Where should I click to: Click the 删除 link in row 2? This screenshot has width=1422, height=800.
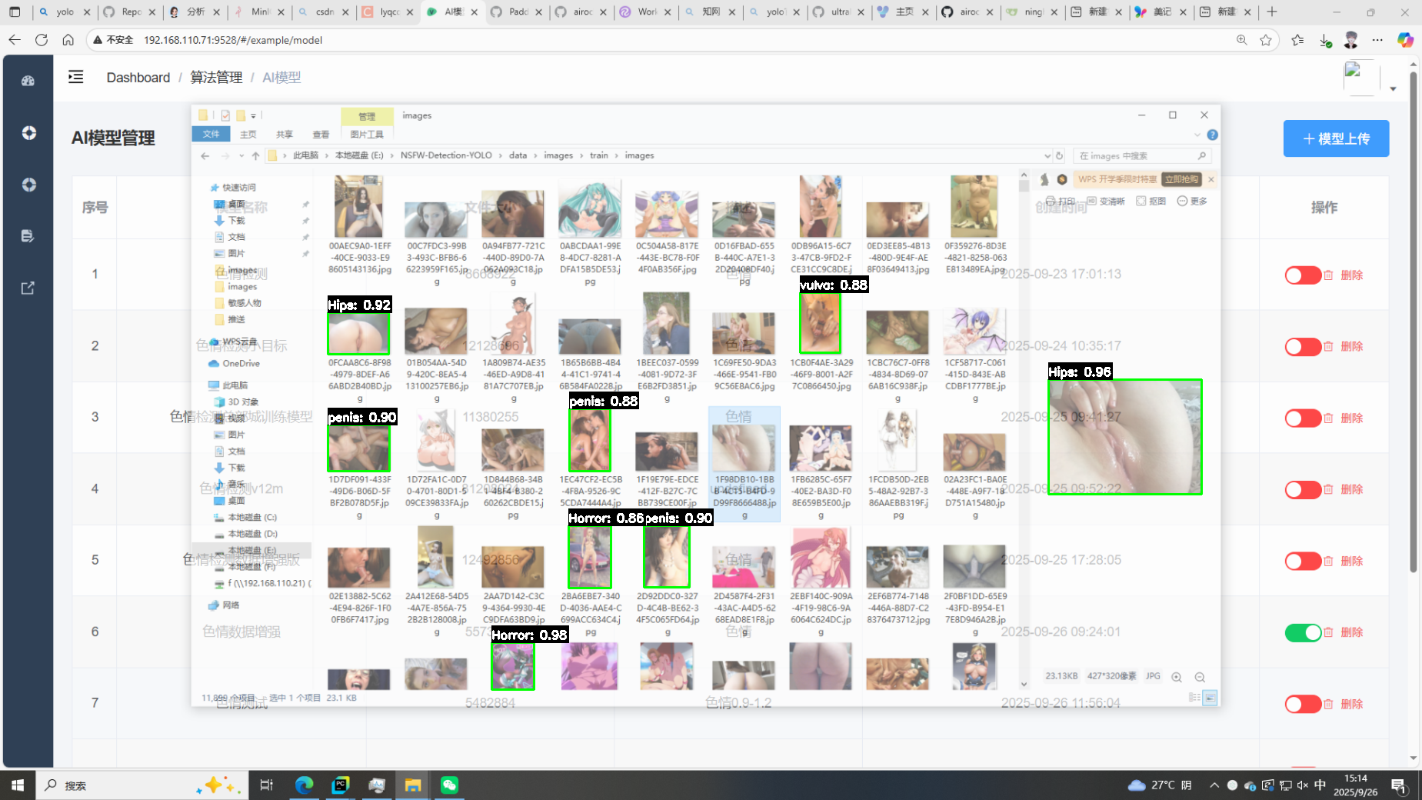coord(1351,347)
